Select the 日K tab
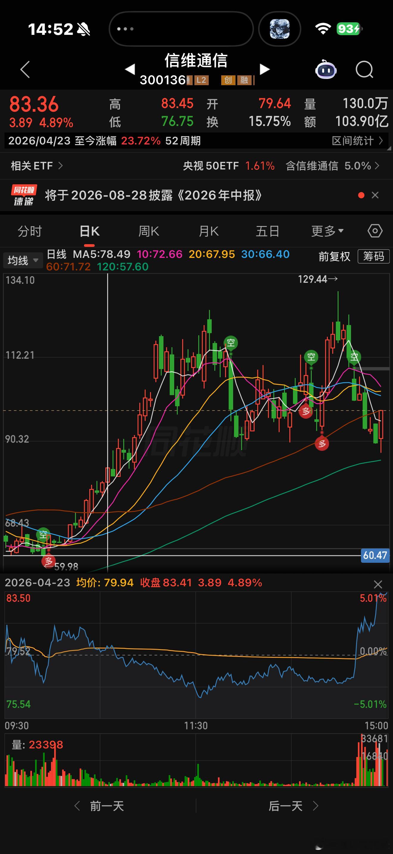393x854 pixels. [90, 231]
